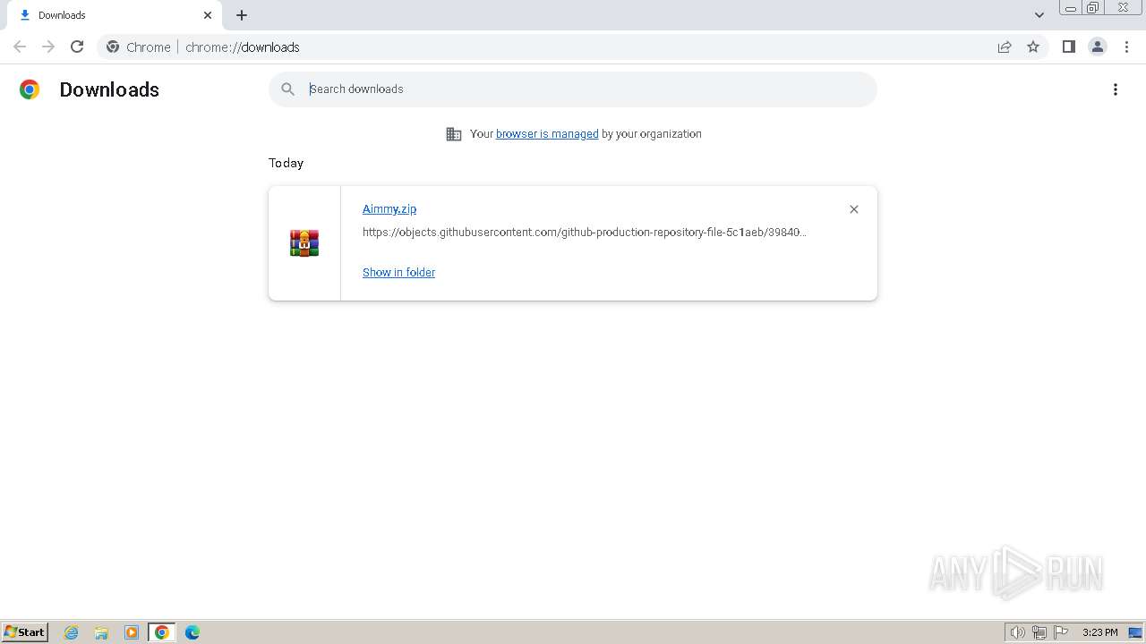Open the profile avatar button
This screenshot has height=644, width=1146.
click(x=1098, y=47)
